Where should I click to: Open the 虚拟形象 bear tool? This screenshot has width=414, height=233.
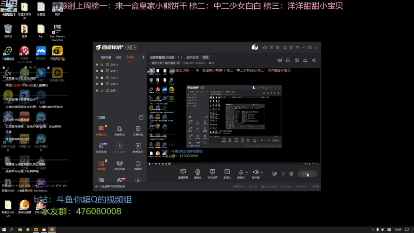point(120,165)
